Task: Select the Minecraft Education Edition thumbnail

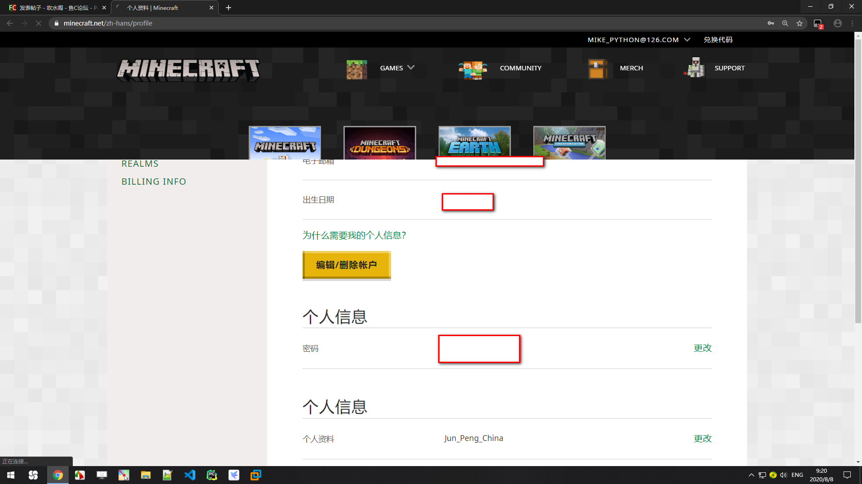Action: (569, 143)
